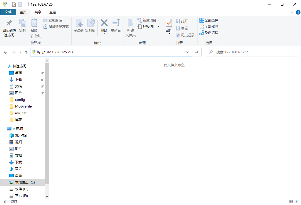The image size is (301, 205).
Task: Click the Cut scissors icon
Action: coord(32,36)
